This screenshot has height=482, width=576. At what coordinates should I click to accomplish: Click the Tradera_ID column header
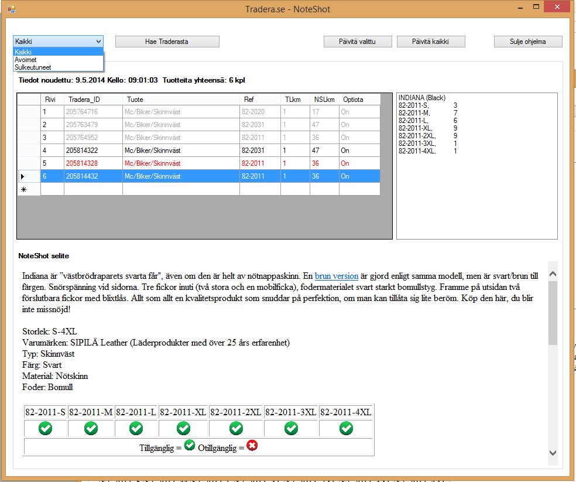point(93,99)
